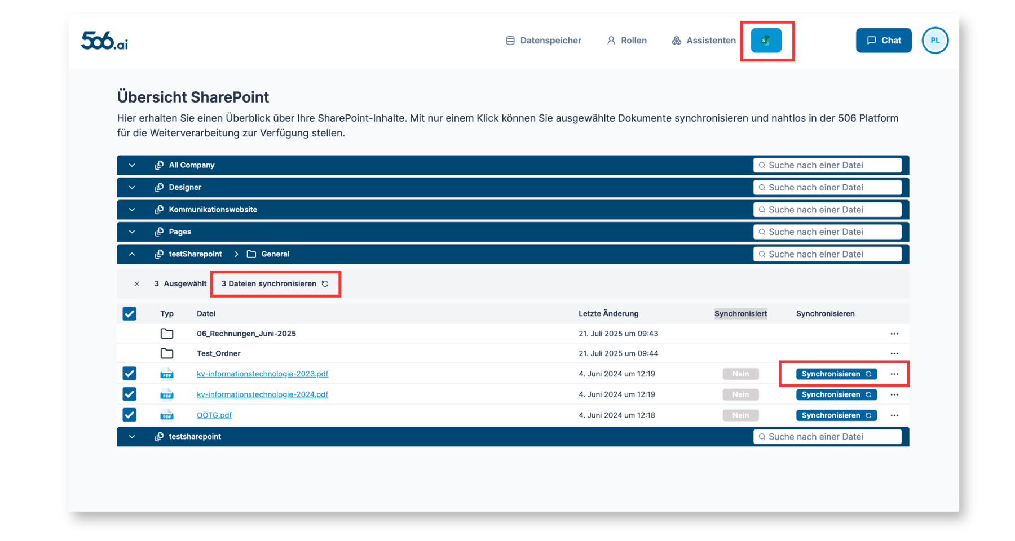Screen dimensions: 1015x541
Task: Uncheck the OÖTG.pdf checkbox
Action: [130, 415]
